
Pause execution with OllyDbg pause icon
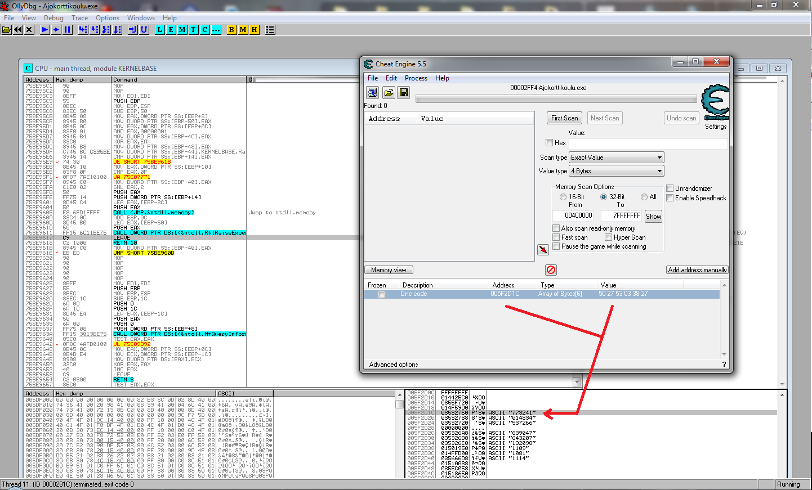68,30
